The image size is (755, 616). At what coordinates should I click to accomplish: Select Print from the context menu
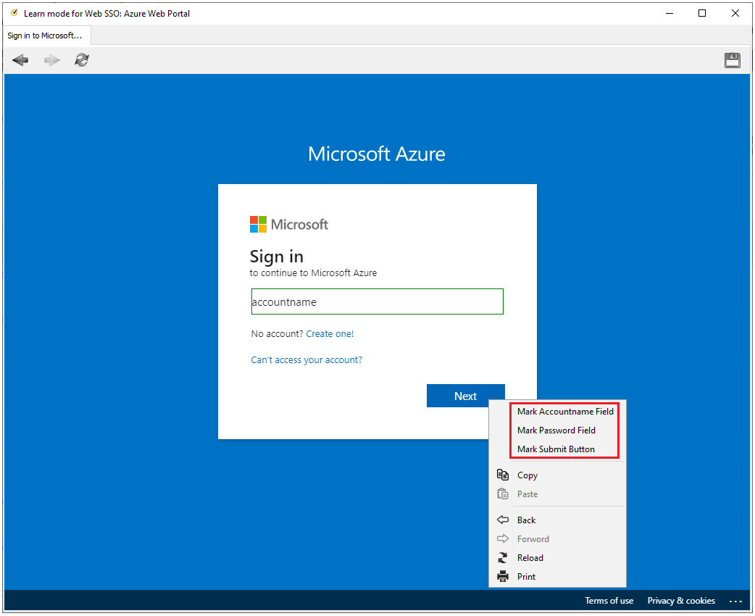(526, 577)
